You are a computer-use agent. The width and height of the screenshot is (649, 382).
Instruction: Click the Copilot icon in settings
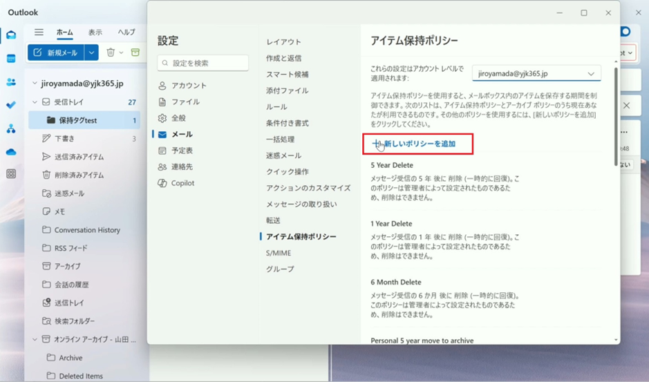click(162, 183)
